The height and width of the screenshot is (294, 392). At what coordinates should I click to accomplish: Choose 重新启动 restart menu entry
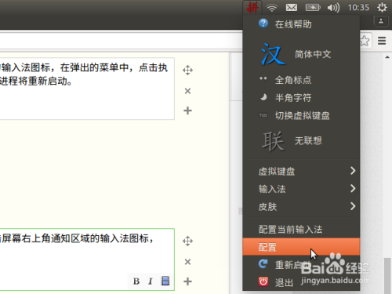click(x=301, y=265)
